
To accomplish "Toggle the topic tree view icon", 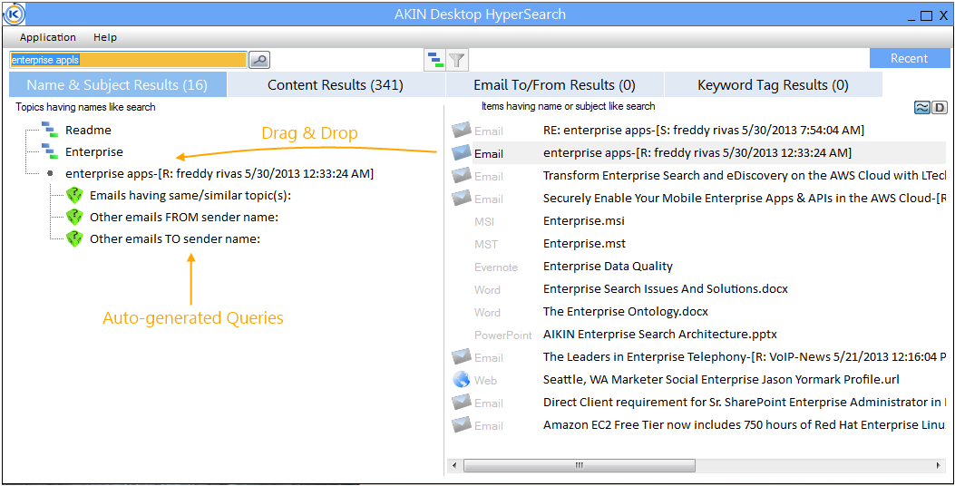I will pos(434,60).
